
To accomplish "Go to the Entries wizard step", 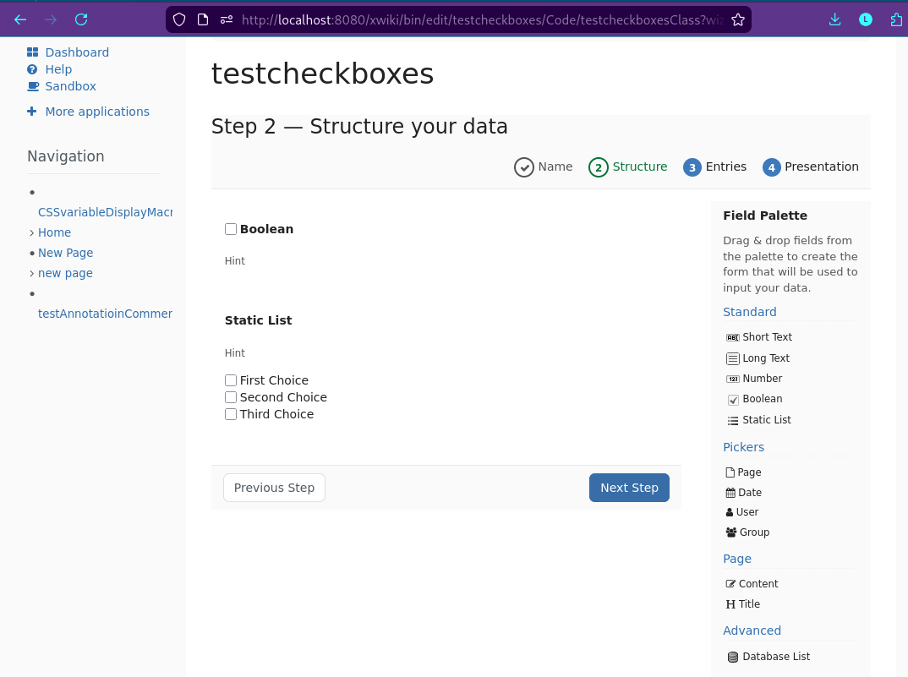I will [714, 167].
